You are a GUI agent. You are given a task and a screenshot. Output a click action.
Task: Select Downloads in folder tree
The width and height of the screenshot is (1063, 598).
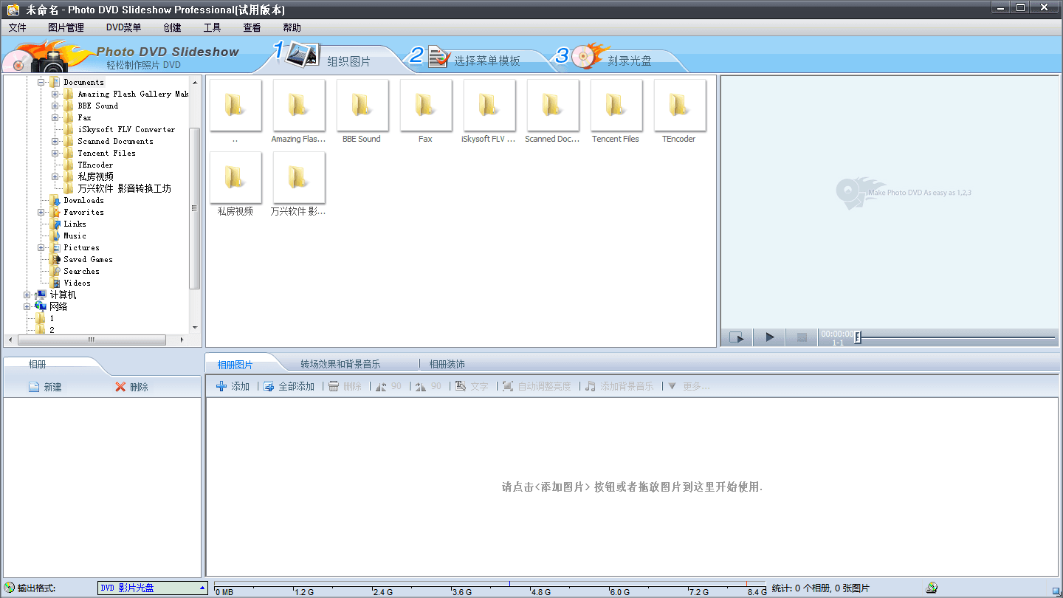[83, 200]
